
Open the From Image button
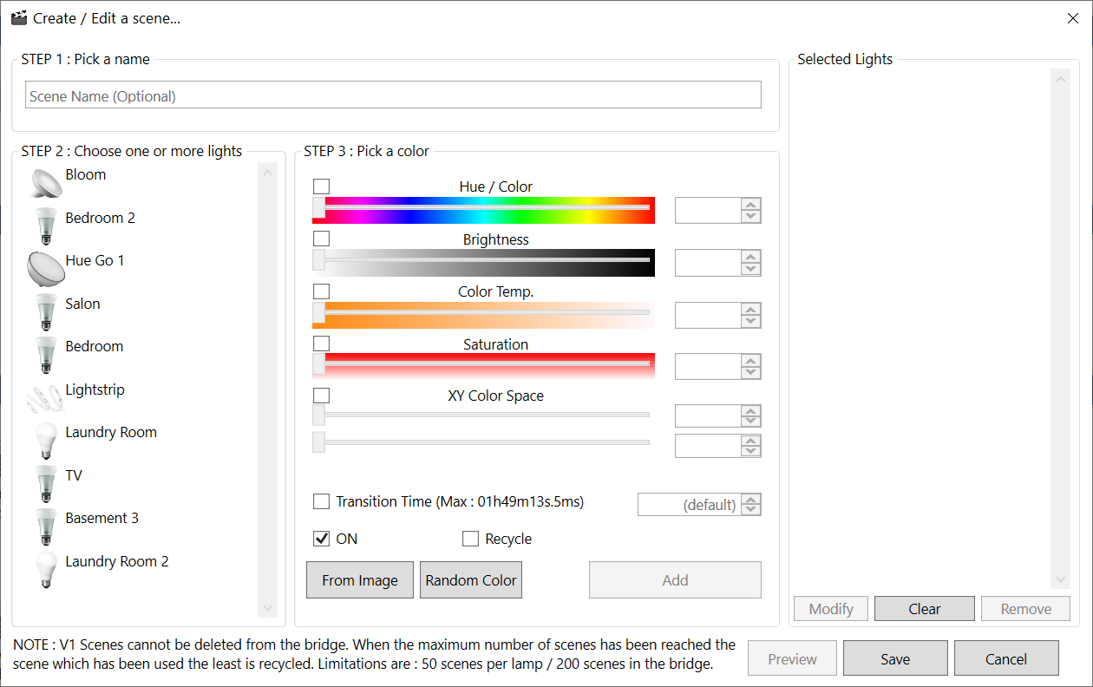[x=360, y=580]
